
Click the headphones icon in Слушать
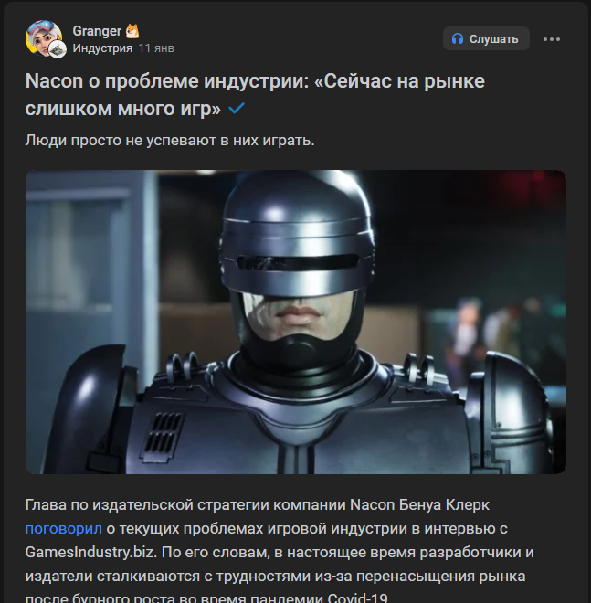point(458,39)
